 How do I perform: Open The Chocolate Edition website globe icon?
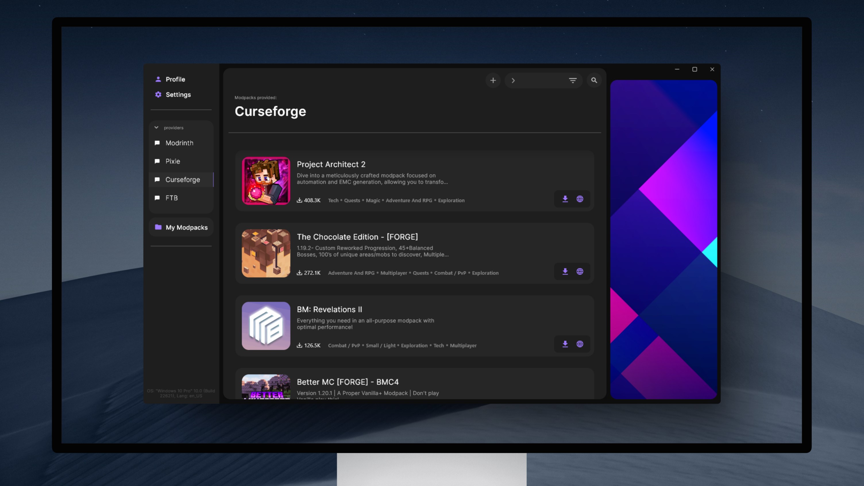(x=580, y=271)
